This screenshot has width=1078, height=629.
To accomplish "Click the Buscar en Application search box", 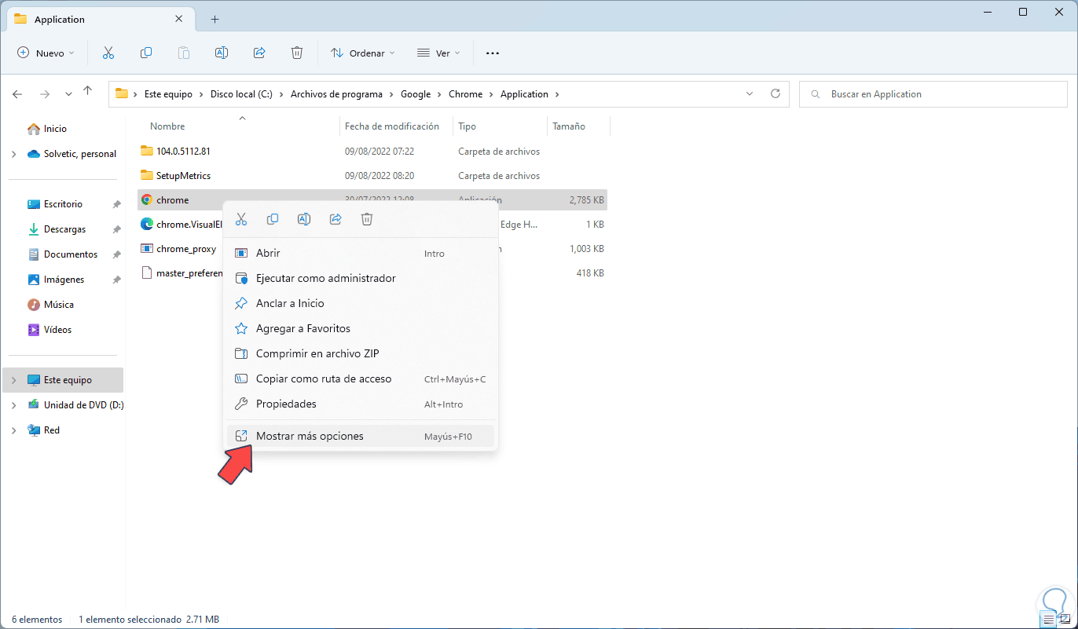I will pos(933,94).
